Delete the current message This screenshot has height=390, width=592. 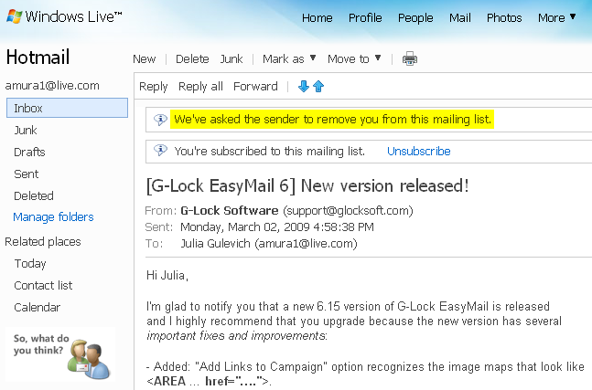pos(192,58)
